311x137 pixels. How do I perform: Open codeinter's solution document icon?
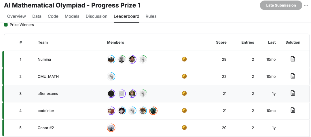click(x=293, y=110)
